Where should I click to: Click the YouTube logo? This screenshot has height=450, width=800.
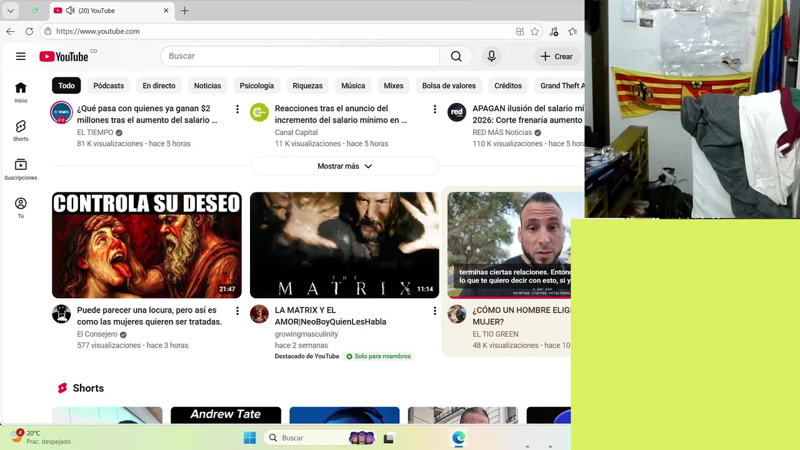[64, 57]
